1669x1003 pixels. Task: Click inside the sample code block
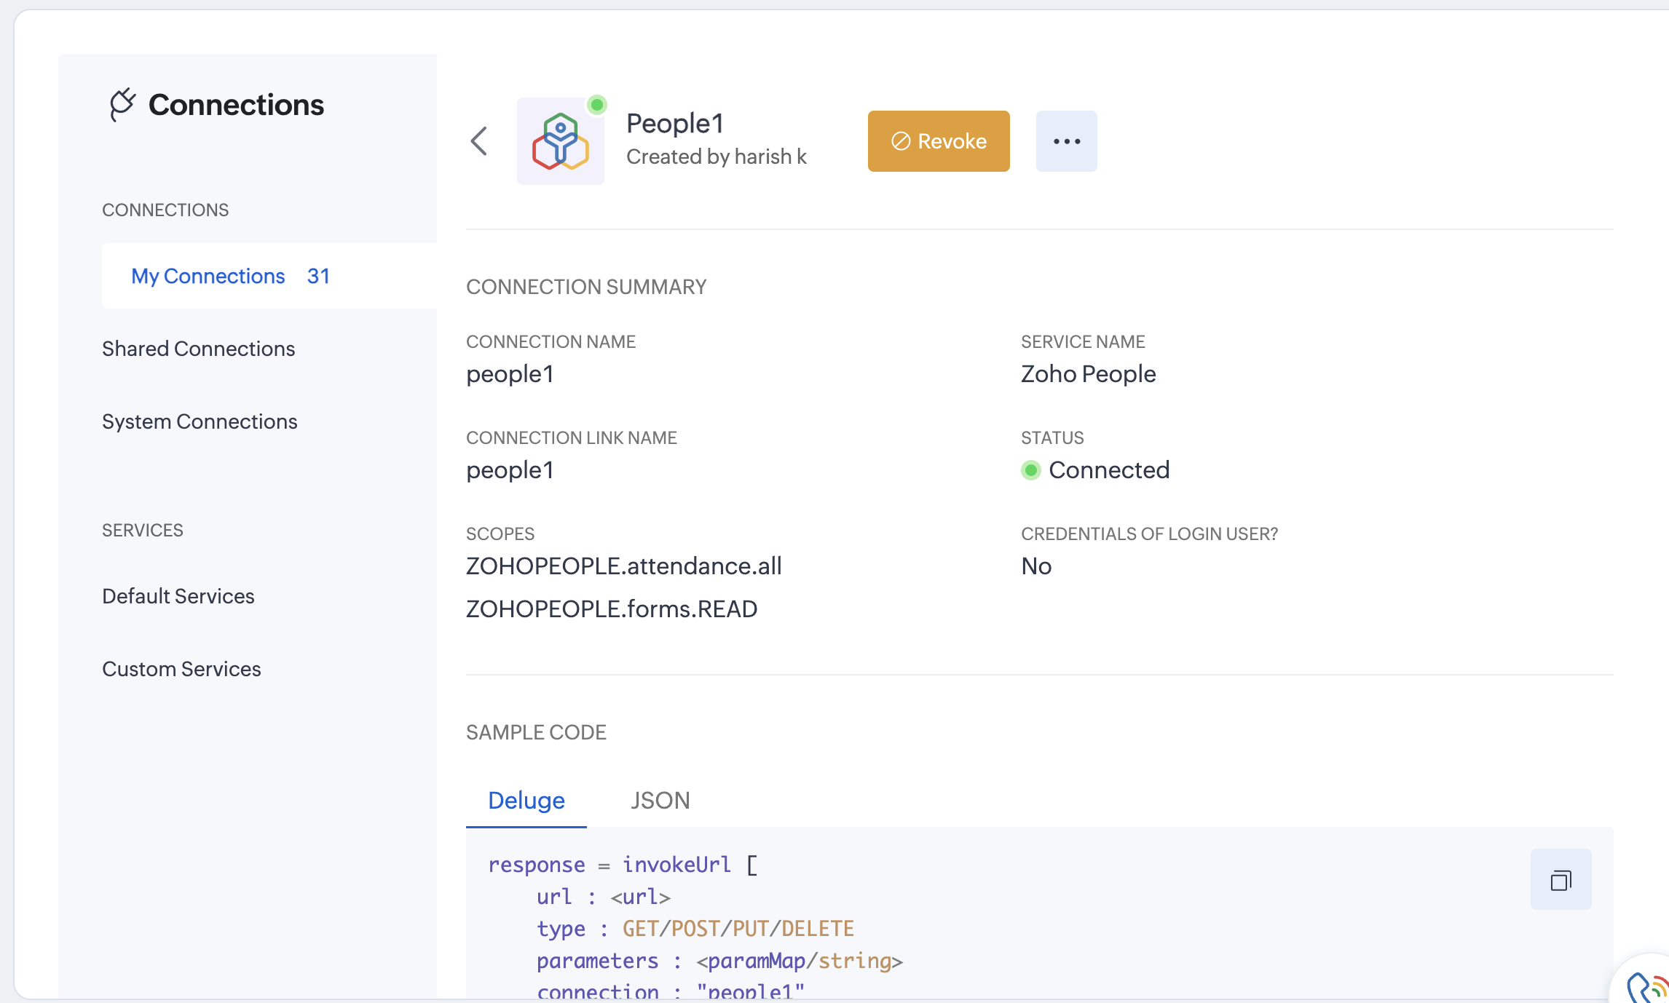[1019, 917]
